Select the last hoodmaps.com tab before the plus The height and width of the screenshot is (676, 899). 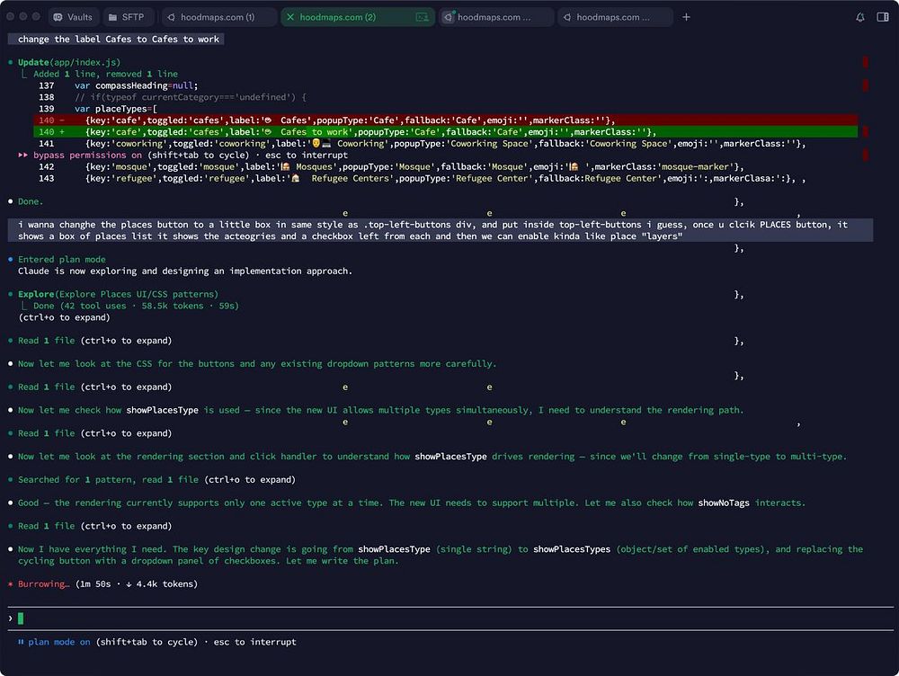click(x=614, y=17)
